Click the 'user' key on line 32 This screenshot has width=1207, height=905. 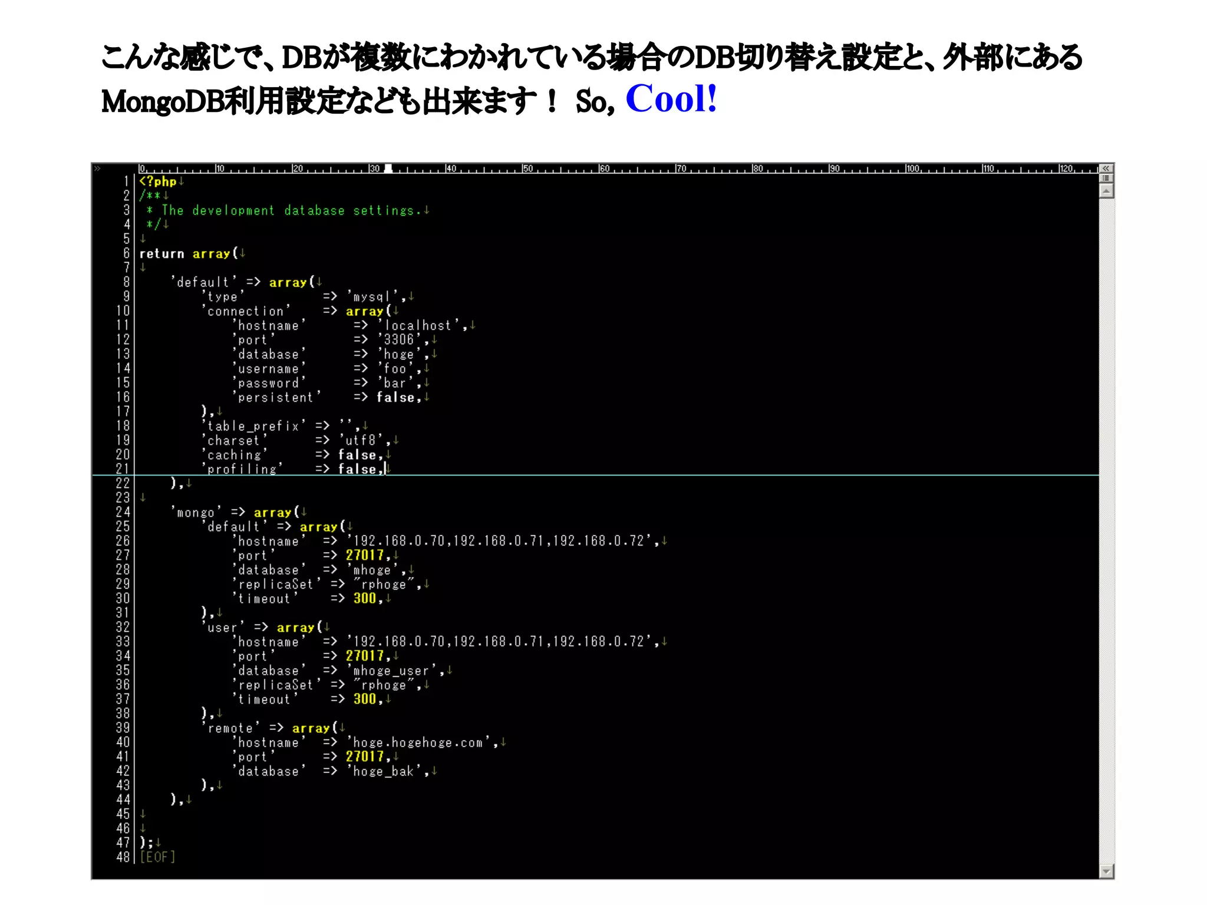click(x=223, y=627)
